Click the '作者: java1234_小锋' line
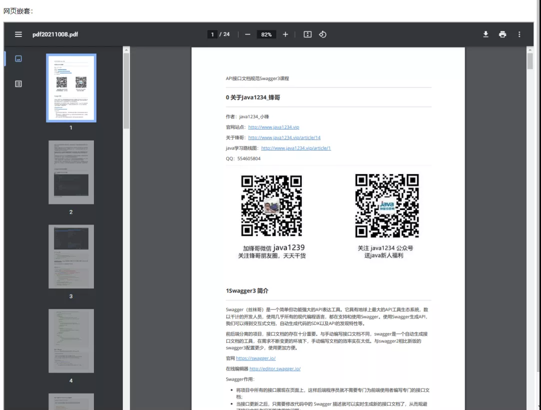 [x=247, y=116]
